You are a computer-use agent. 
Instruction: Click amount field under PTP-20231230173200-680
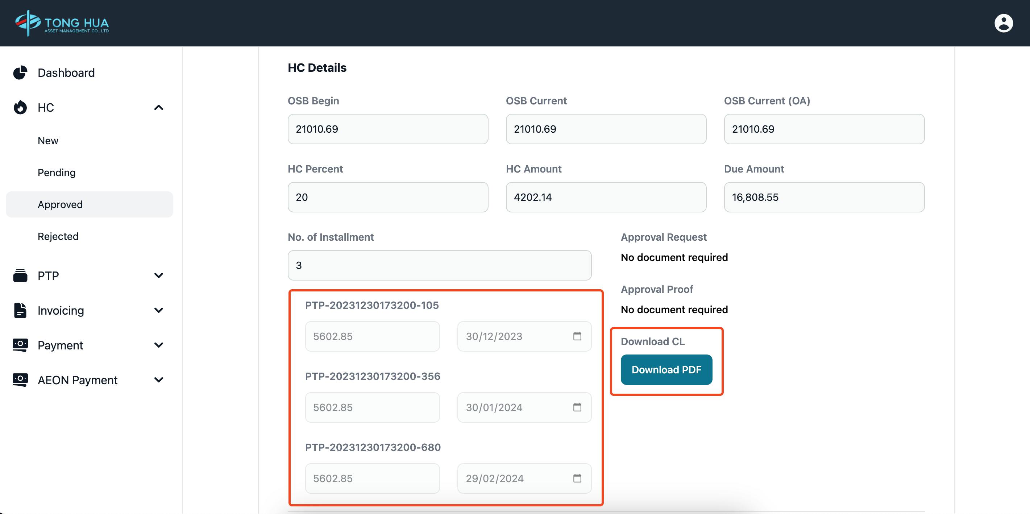[x=372, y=478]
